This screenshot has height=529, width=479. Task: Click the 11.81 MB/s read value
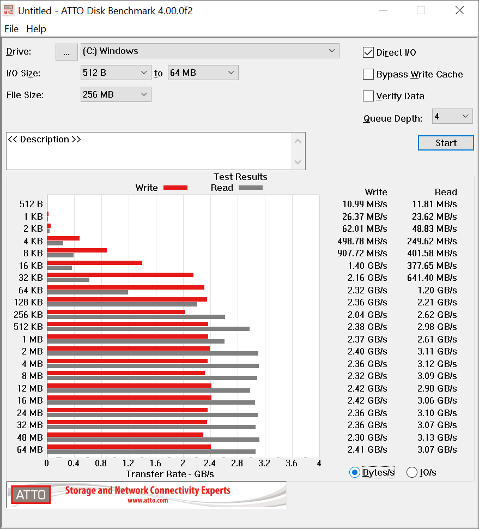click(434, 205)
